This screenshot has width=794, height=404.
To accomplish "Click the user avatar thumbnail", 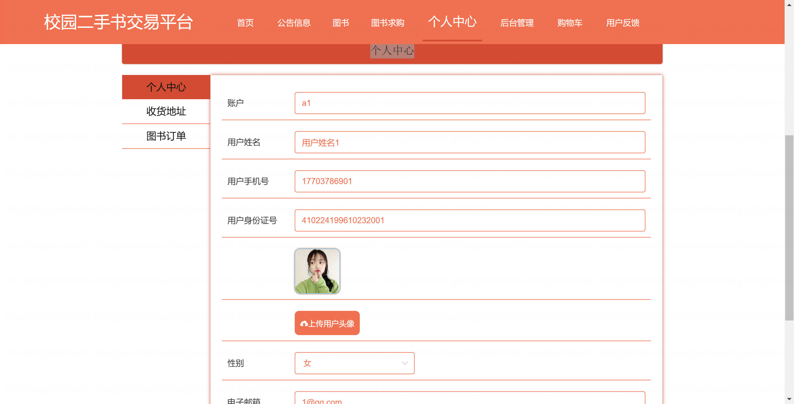I will tap(317, 271).
